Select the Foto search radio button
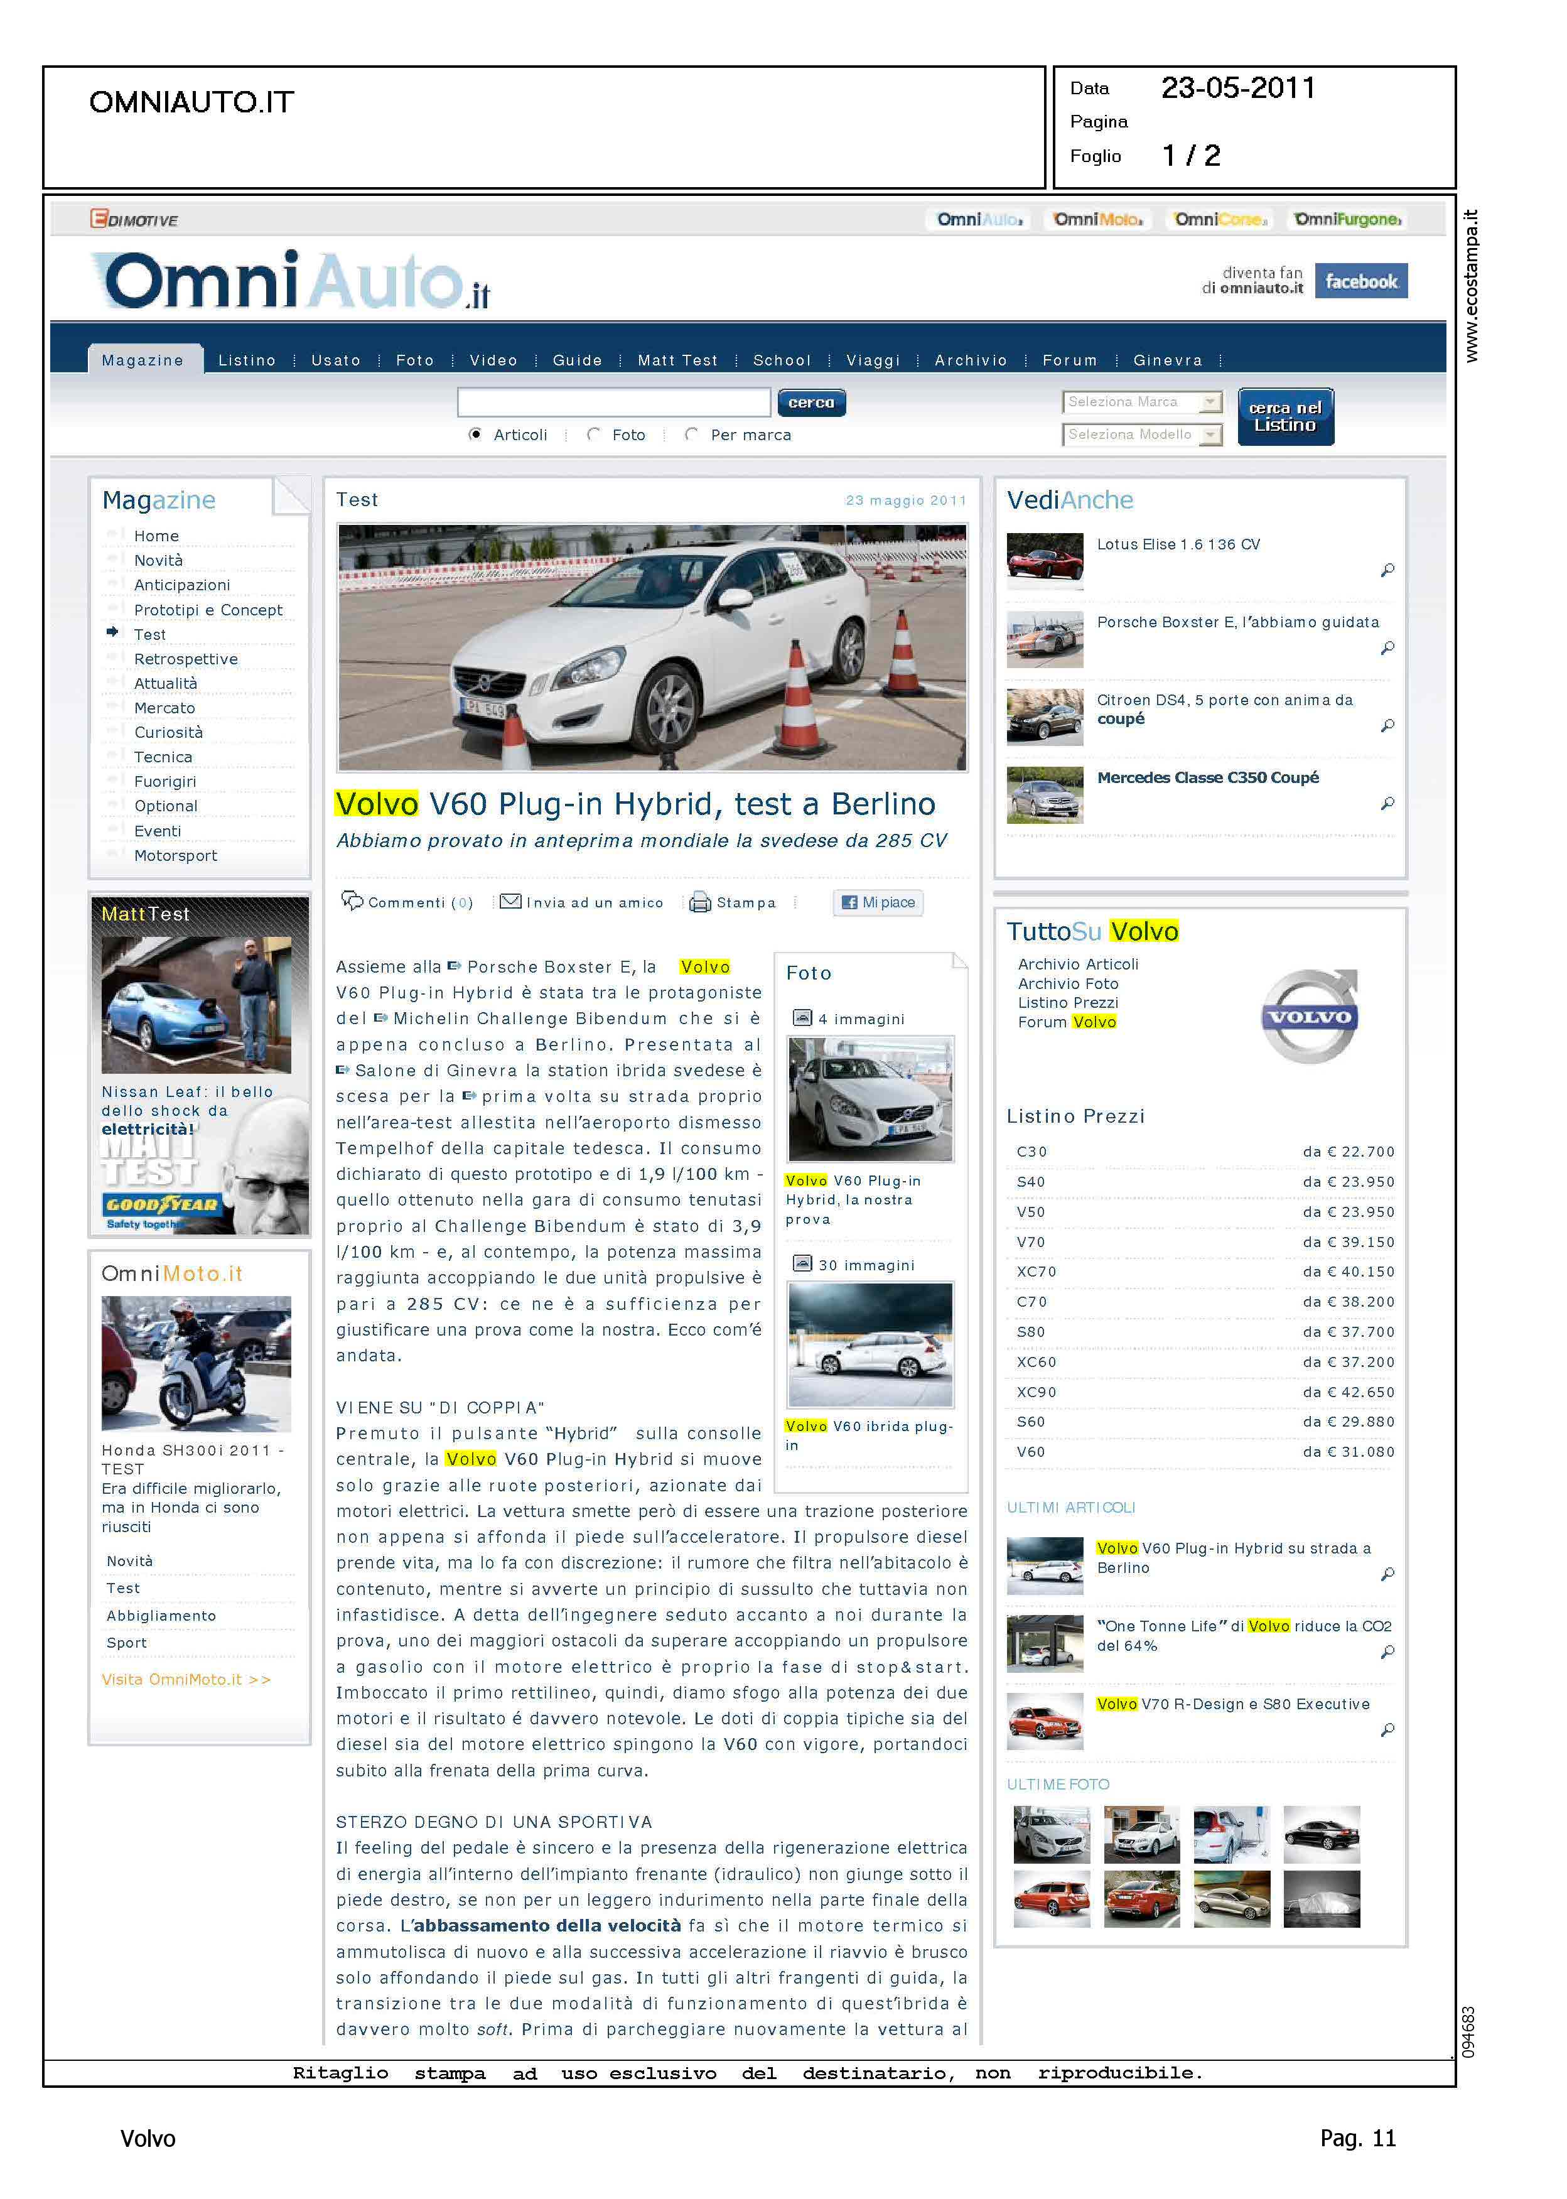 point(593,434)
